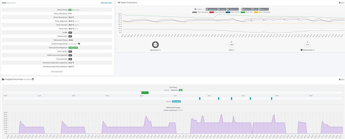345x139 pixels.
Task: Switch to 2 Tygodnie (max) range
Action: [x=232, y=9]
